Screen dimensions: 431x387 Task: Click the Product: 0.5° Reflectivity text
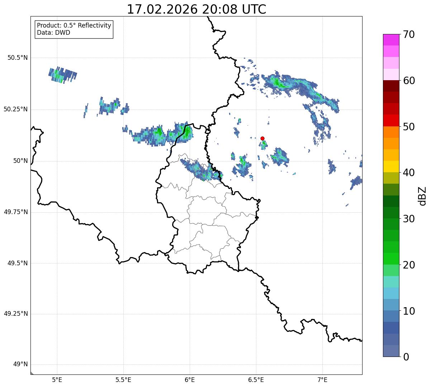[x=74, y=25]
